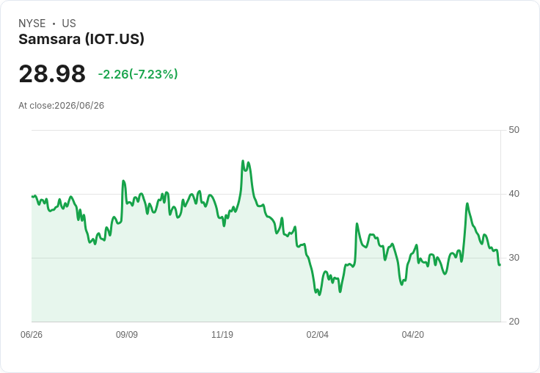
Task: Click the 28.98 current price
Action: (x=52, y=73)
